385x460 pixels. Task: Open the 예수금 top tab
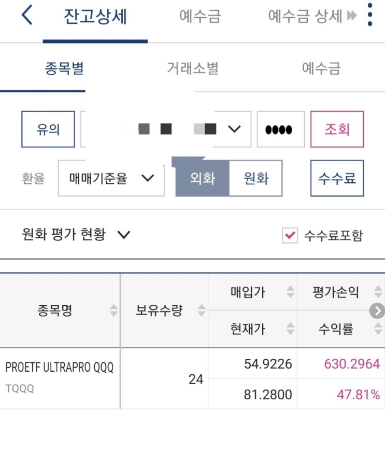point(200,16)
